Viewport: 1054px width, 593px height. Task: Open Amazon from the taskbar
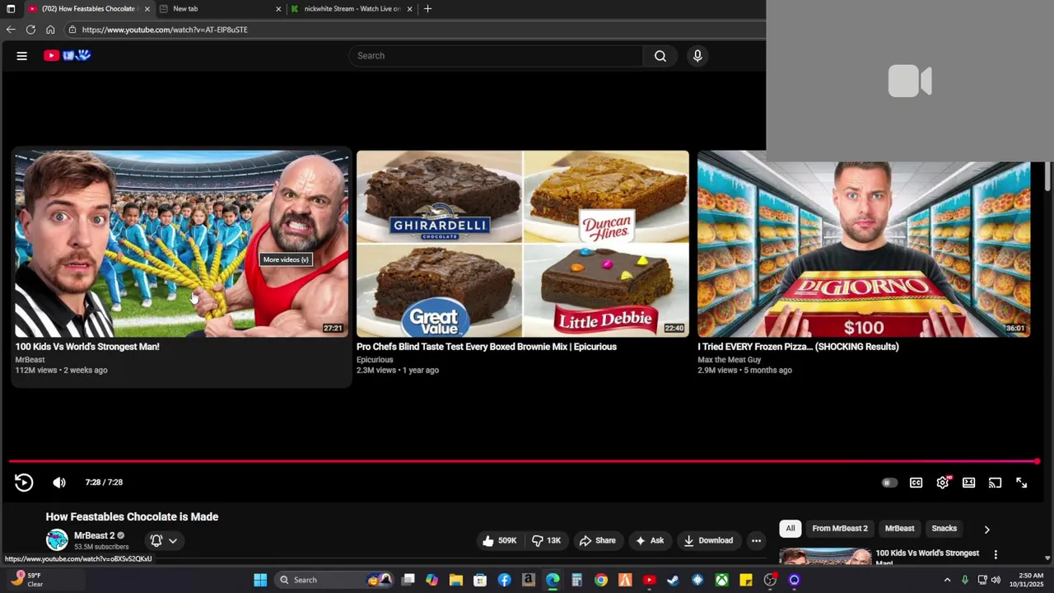click(x=529, y=580)
